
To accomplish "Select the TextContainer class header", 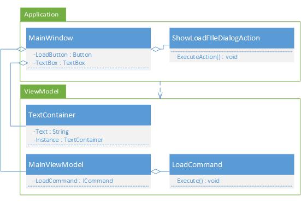I will [88, 115].
